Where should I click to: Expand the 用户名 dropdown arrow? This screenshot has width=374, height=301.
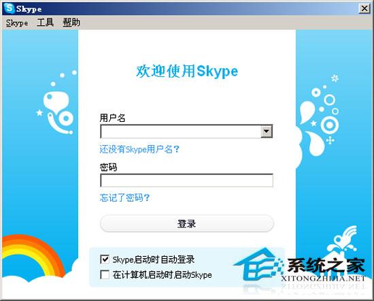click(267, 131)
